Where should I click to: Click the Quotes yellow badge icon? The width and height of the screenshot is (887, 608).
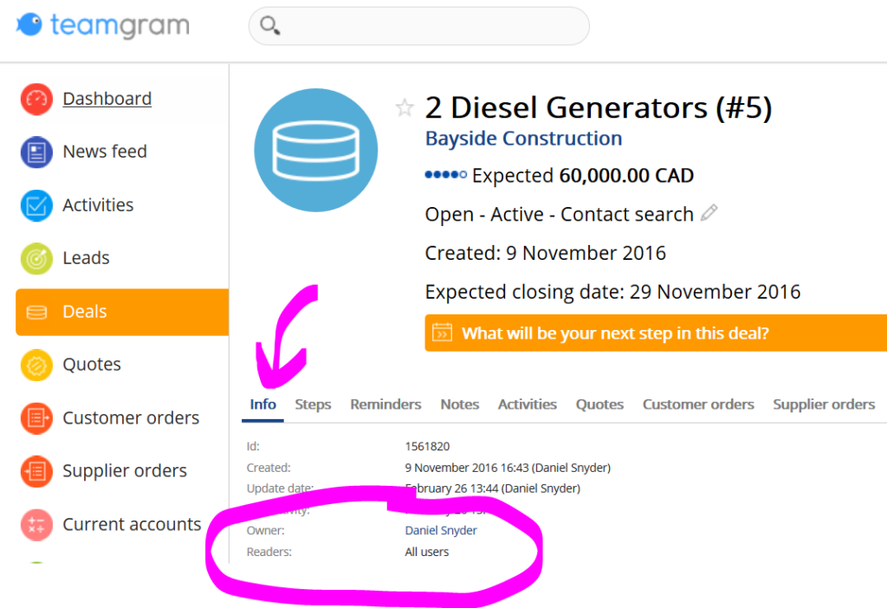coord(36,365)
